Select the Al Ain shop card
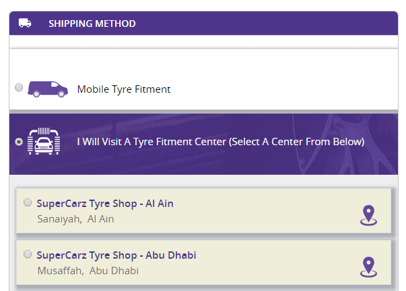The height and width of the screenshot is (291, 406). point(203,210)
